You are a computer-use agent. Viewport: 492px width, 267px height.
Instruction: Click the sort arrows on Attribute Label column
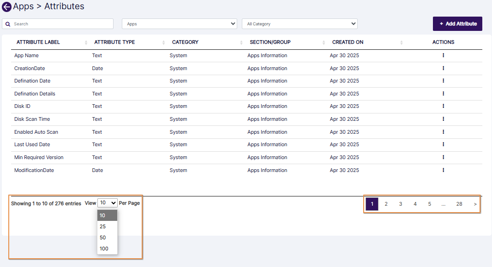click(x=85, y=42)
